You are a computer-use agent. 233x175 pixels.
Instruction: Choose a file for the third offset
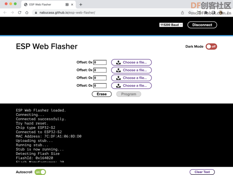(131, 78)
